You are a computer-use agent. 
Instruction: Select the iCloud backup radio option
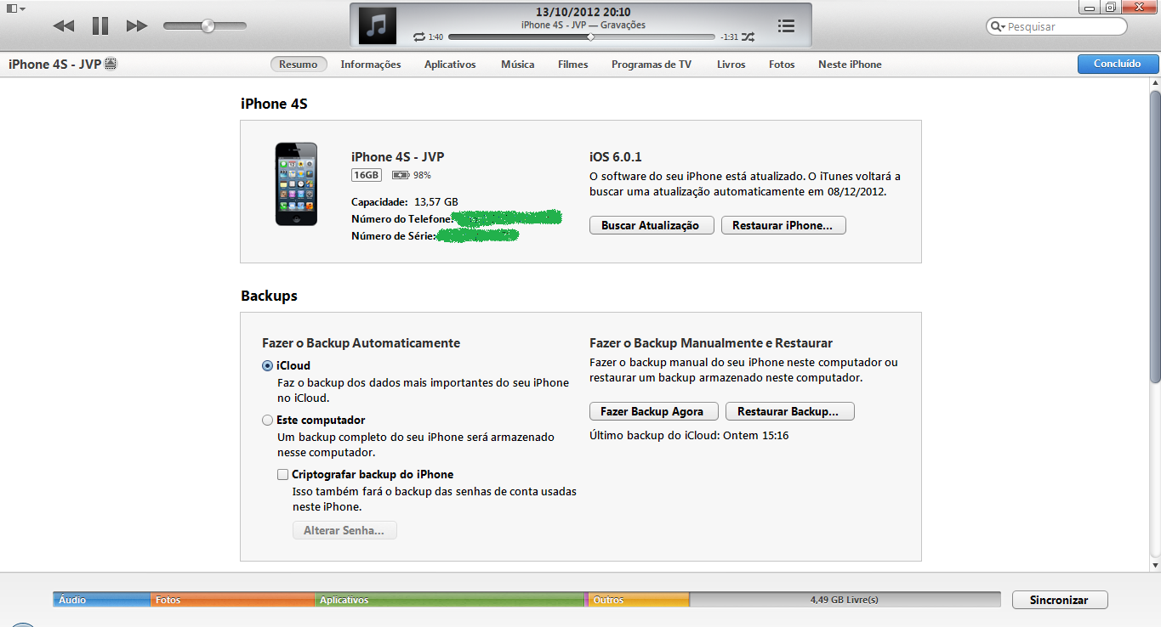(x=268, y=366)
